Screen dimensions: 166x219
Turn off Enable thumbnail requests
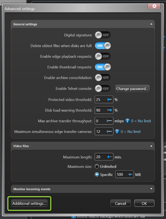[103, 67]
